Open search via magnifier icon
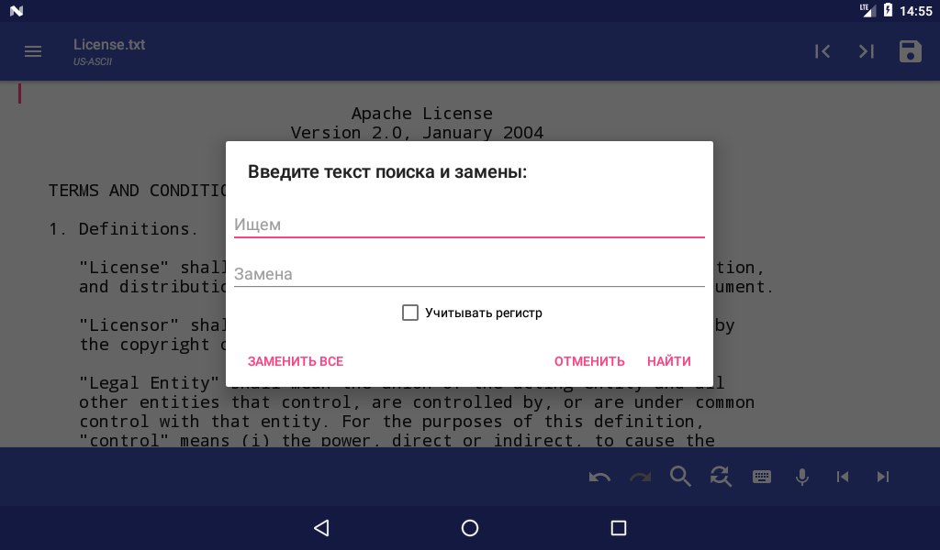 coord(680,477)
